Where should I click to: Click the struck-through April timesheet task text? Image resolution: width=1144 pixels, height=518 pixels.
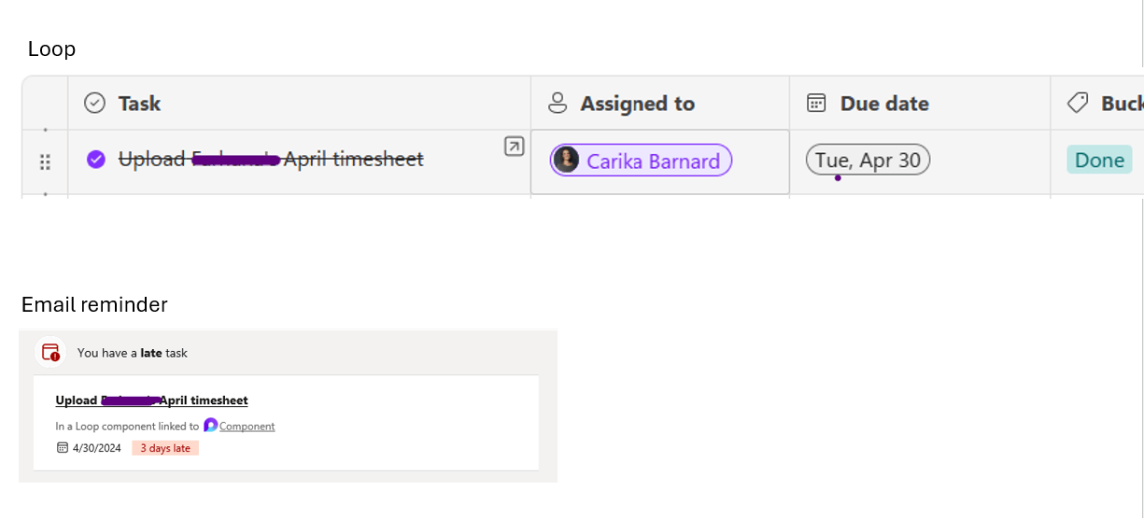(x=271, y=160)
